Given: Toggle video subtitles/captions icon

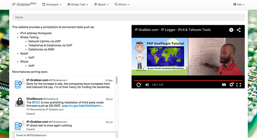Looking at the screenshot, I should (x=224, y=85).
